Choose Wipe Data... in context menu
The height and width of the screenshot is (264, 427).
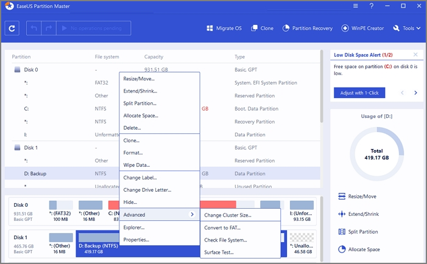[x=160, y=165]
